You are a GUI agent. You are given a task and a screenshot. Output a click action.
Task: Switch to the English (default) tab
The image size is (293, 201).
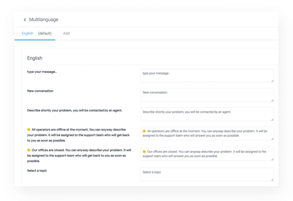coord(37,33)
